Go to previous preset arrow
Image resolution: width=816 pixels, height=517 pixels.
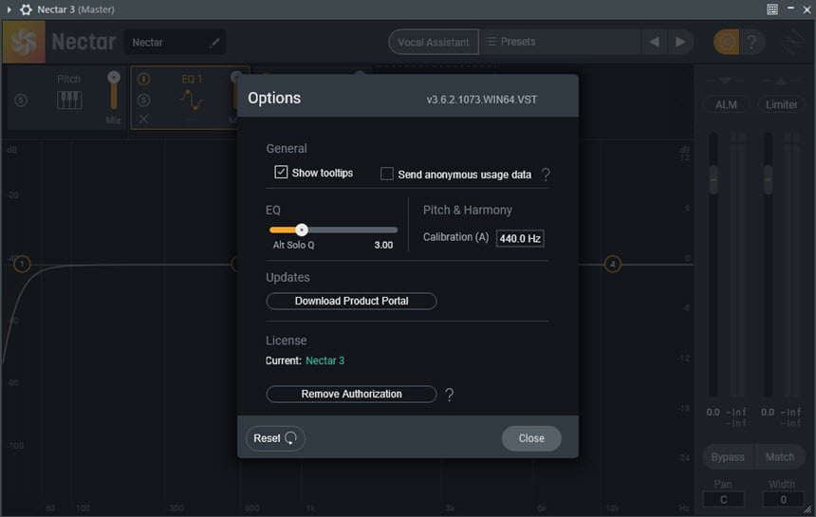(655, 42)
